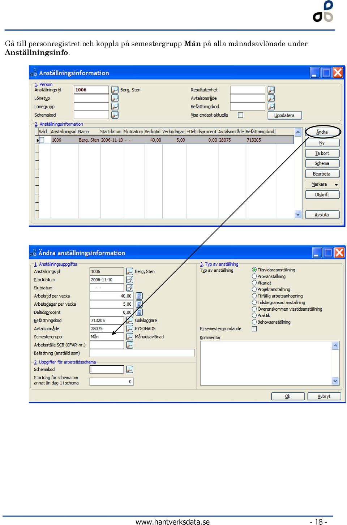Open Anställnings id lookup beside Berg, Sten in edit dialog
Screen dimensions: 347x525
tap(129, 271)
